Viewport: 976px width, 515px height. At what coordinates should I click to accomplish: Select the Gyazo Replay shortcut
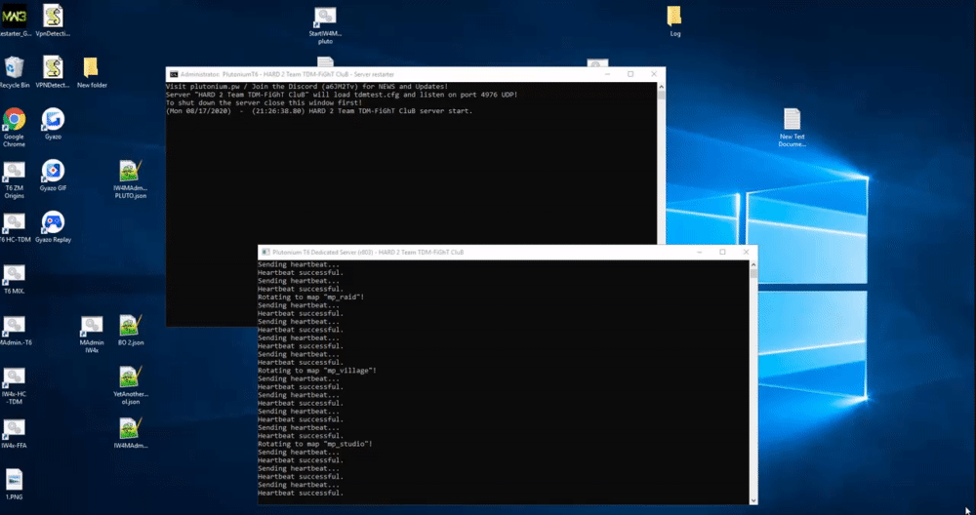[x=53, y=227]
